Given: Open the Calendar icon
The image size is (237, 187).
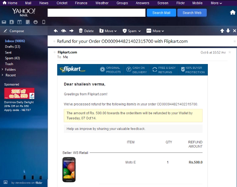Looking at the screenshot, I should 19,22.
